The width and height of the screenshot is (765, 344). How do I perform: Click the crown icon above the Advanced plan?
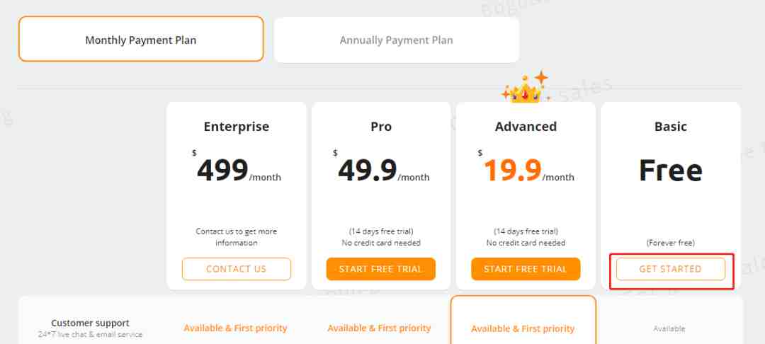pyautogui.click(x=526, y=87)
